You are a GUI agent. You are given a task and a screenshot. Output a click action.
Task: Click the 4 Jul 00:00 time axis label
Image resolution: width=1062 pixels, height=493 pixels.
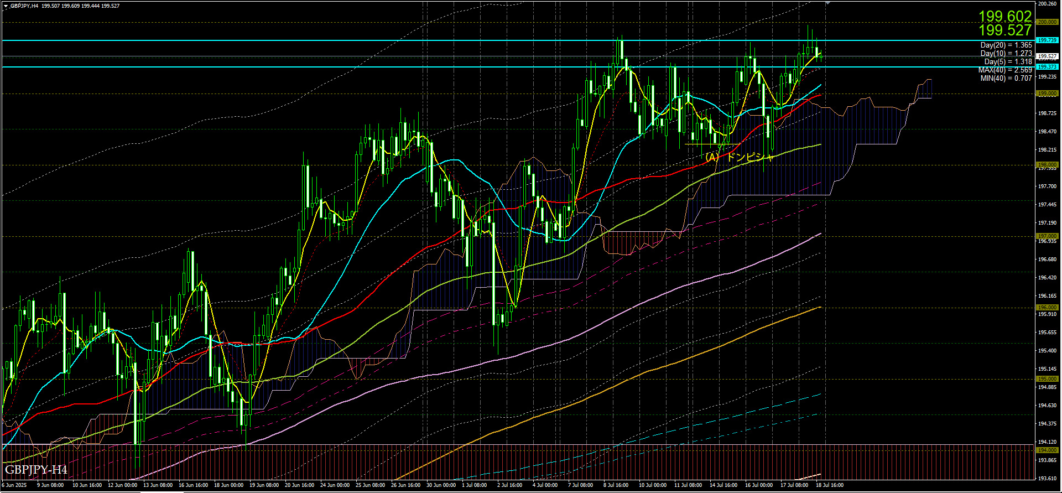coord(545,485)
